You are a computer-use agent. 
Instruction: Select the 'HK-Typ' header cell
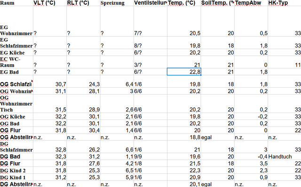coord(285,3)
